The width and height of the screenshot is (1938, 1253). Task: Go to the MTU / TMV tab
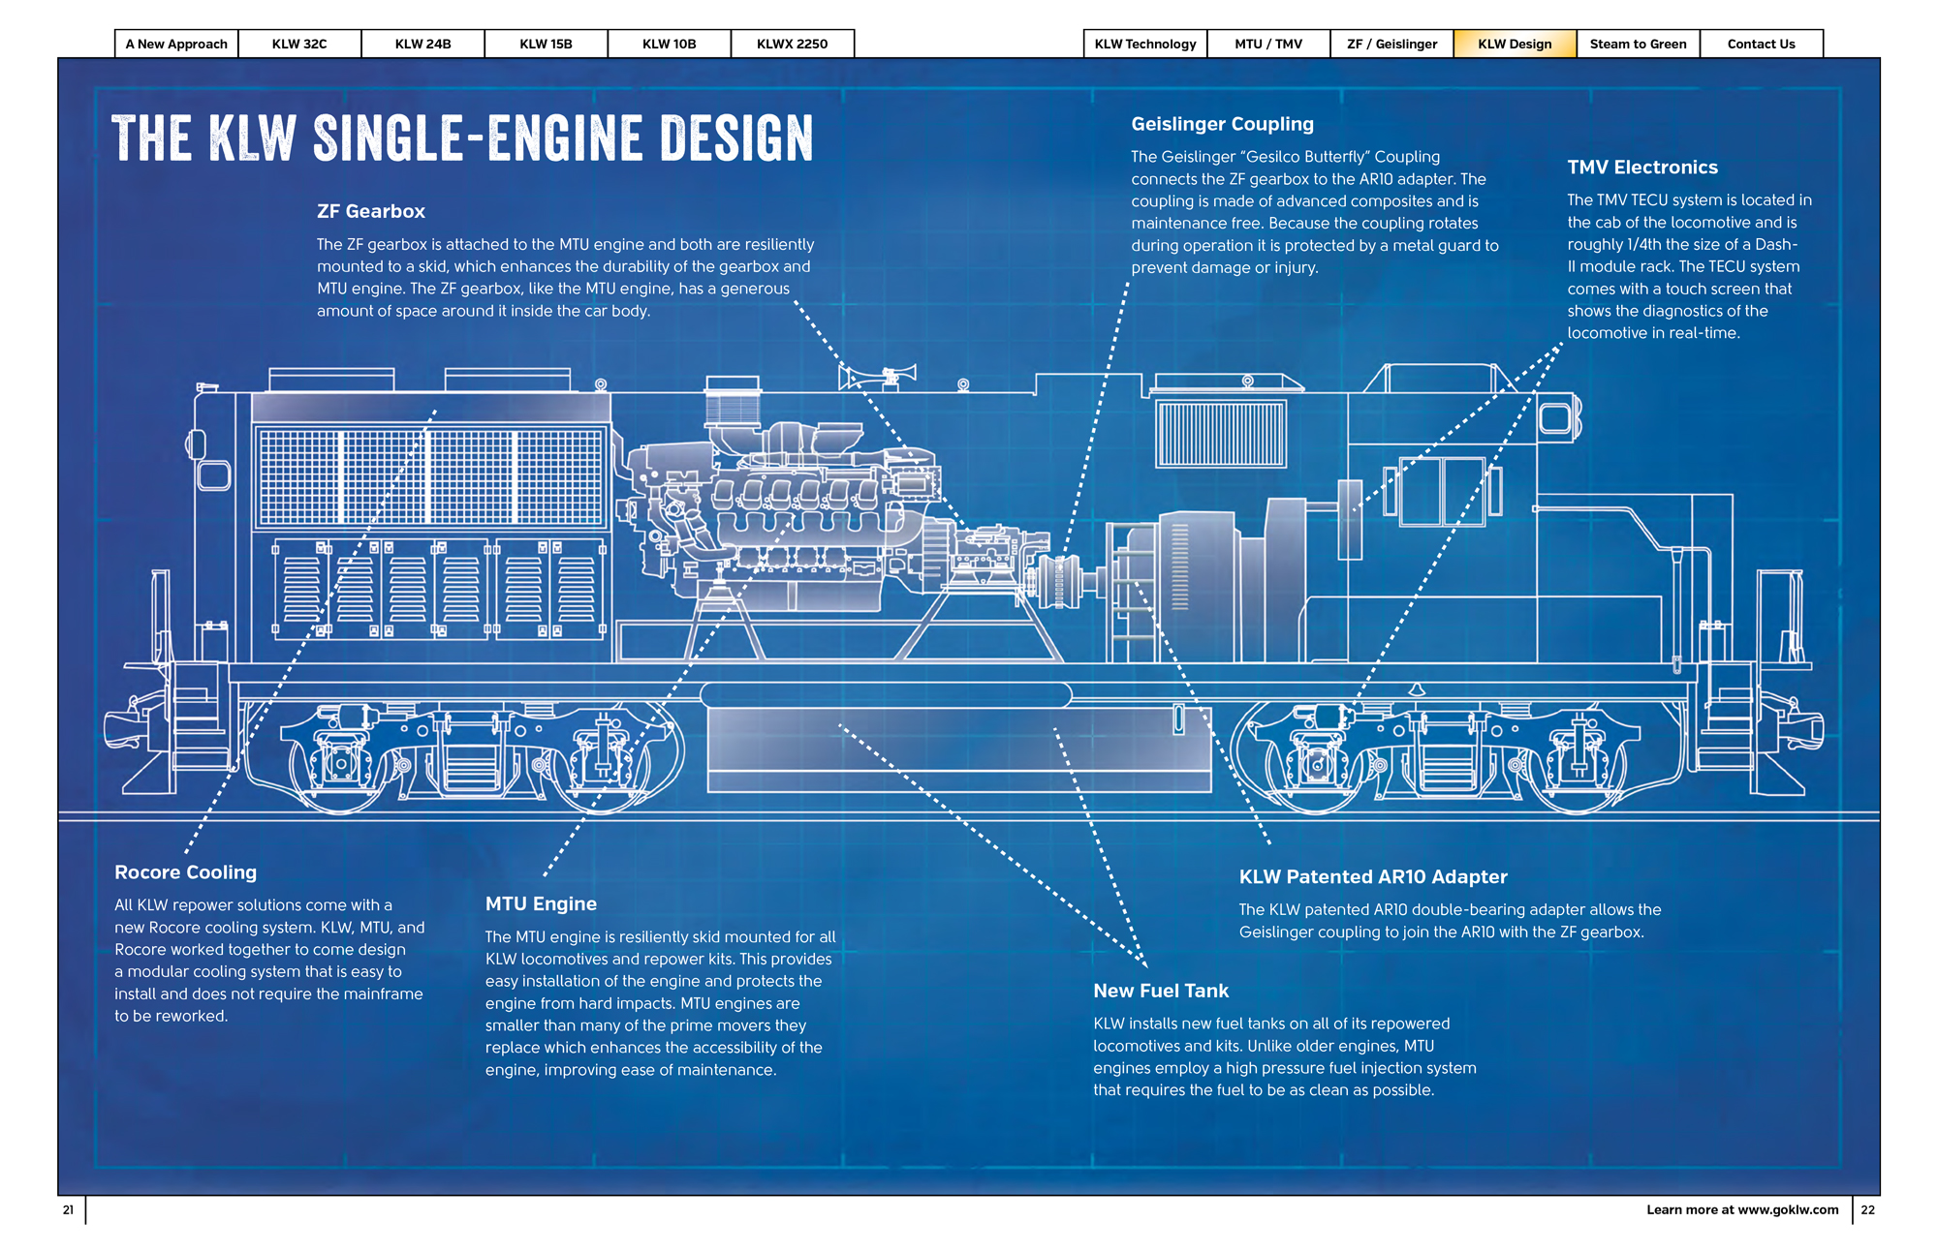tap(1268, 44)
